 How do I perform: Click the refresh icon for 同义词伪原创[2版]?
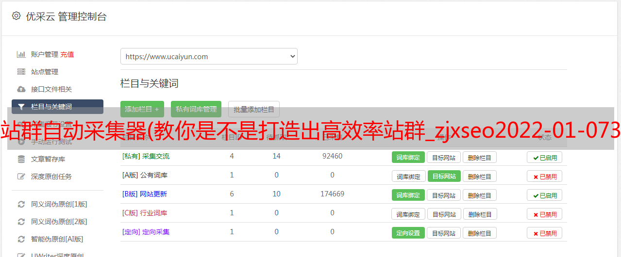21,222
